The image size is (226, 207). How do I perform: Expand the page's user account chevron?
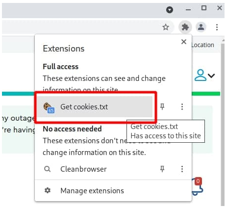(x=211, y=76)
